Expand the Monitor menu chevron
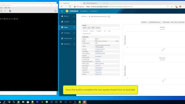The width and height of the screenshot is (185, 104). 74,16
